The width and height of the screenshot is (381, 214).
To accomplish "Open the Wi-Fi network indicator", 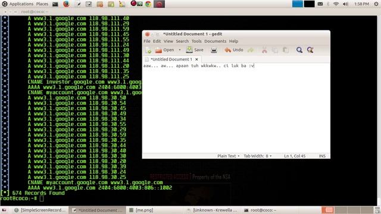I will [336, 4].
